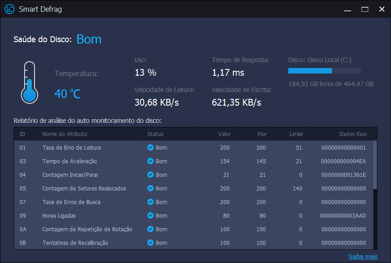Open the Saiba mais link
This screenshot has width=391, height=263.
click(363, 257)
